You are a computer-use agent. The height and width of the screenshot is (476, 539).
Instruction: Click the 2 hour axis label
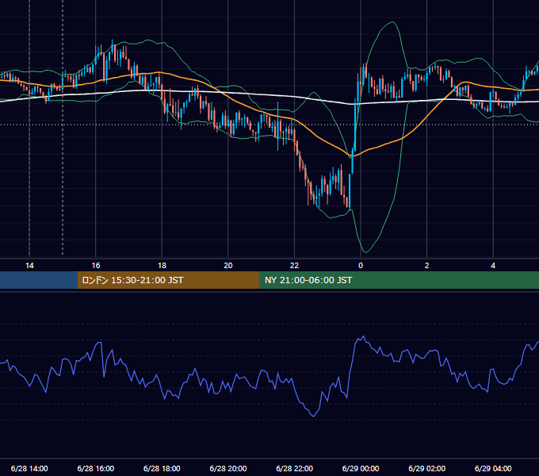(427, 266)
